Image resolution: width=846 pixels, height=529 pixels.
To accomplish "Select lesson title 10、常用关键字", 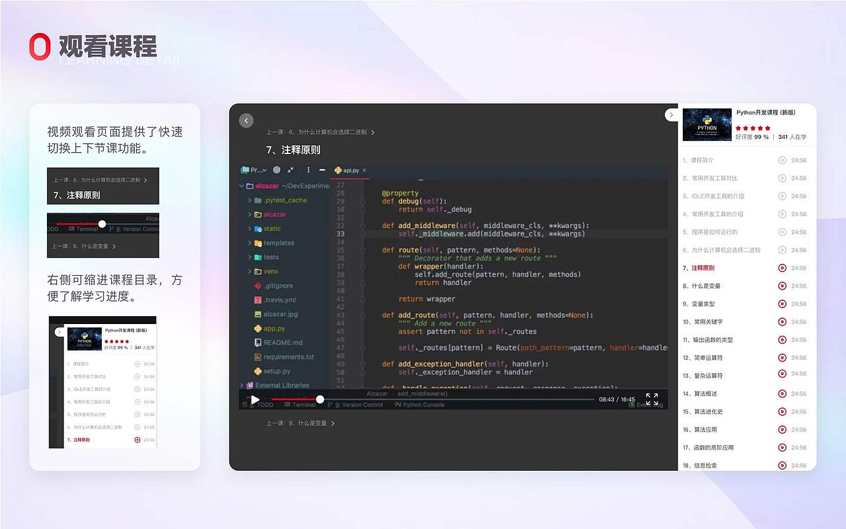I will coord(703,322).
